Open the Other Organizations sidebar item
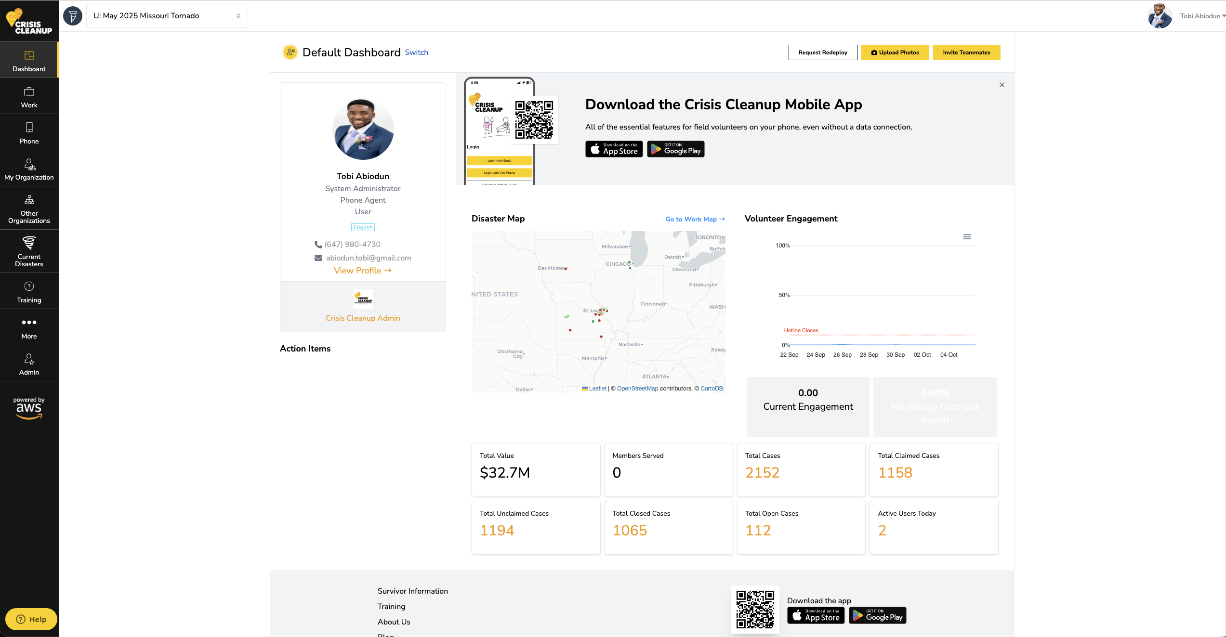Image resolution: width=1226 pixels, height=637 pixels. click(29, 208)
